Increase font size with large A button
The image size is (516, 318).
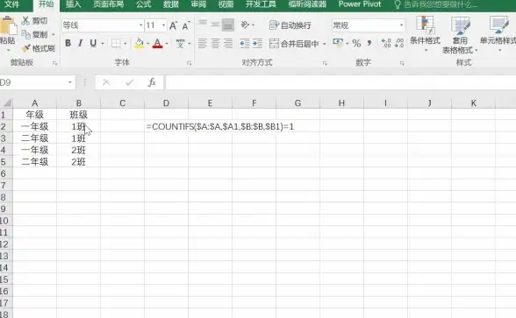173,25
